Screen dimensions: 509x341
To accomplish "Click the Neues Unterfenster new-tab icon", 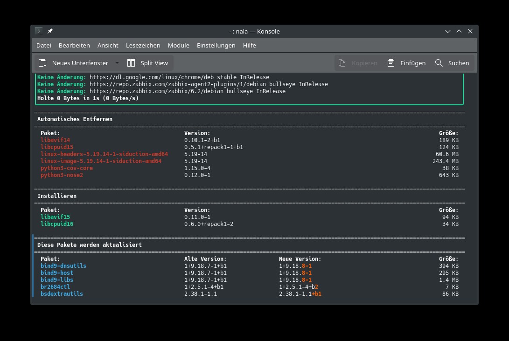I will (43, 62).
